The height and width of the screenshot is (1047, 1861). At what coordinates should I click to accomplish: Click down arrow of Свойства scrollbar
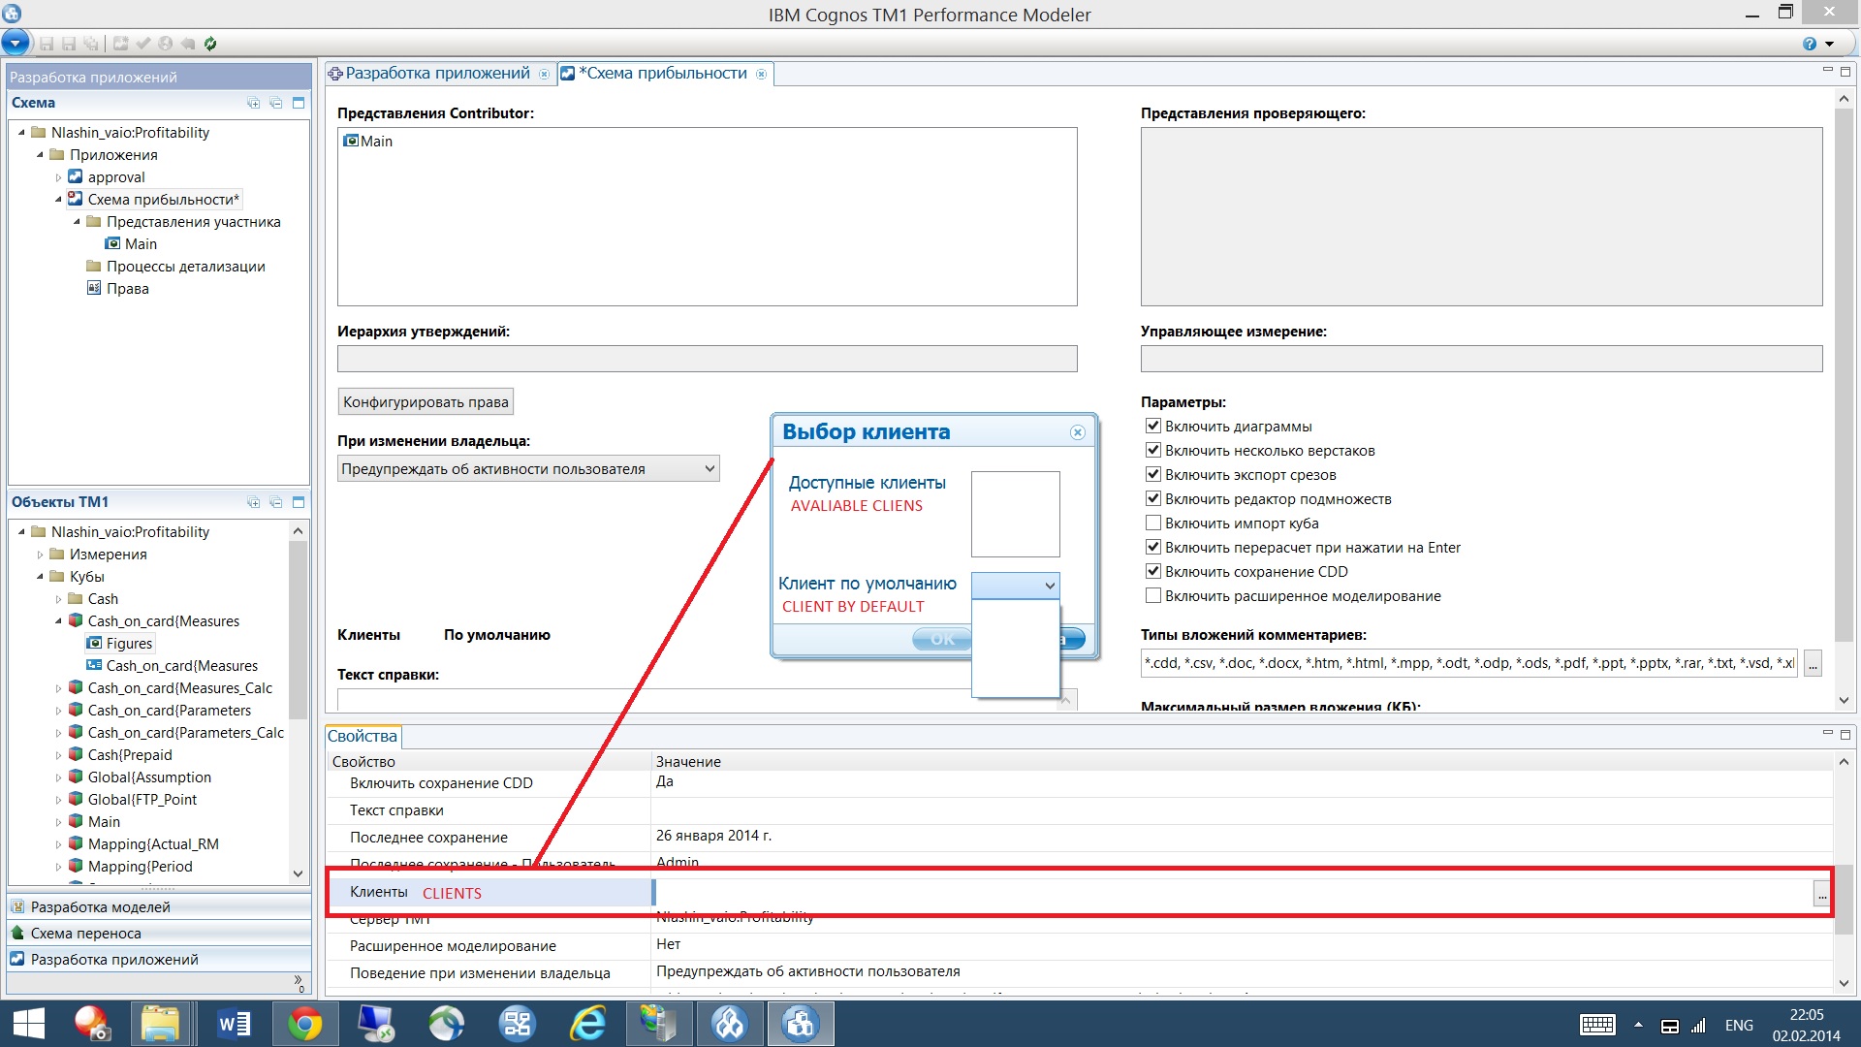click(x=1843, y=983)
